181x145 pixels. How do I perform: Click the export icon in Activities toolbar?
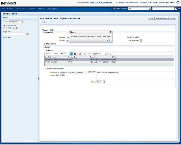(80, 54)
